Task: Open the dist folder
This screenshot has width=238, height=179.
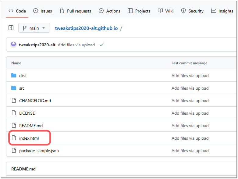Action: [x=23, y=76]
